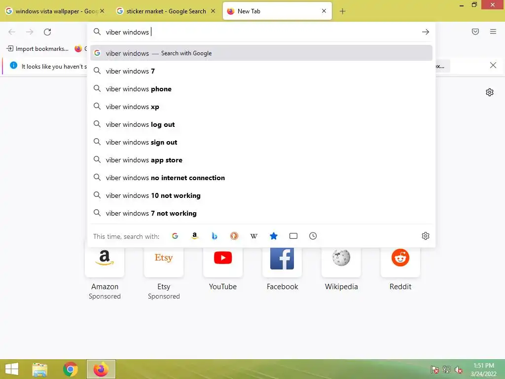
Task: Search this time with Google icon
Action: [x=175, y=236]
